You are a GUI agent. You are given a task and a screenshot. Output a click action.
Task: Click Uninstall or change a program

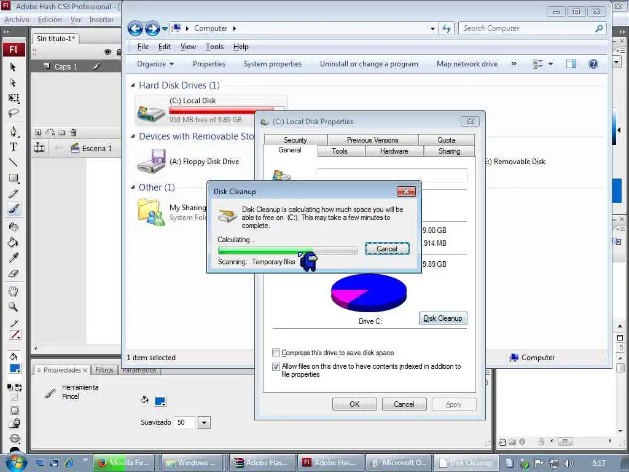pos(369,64)
